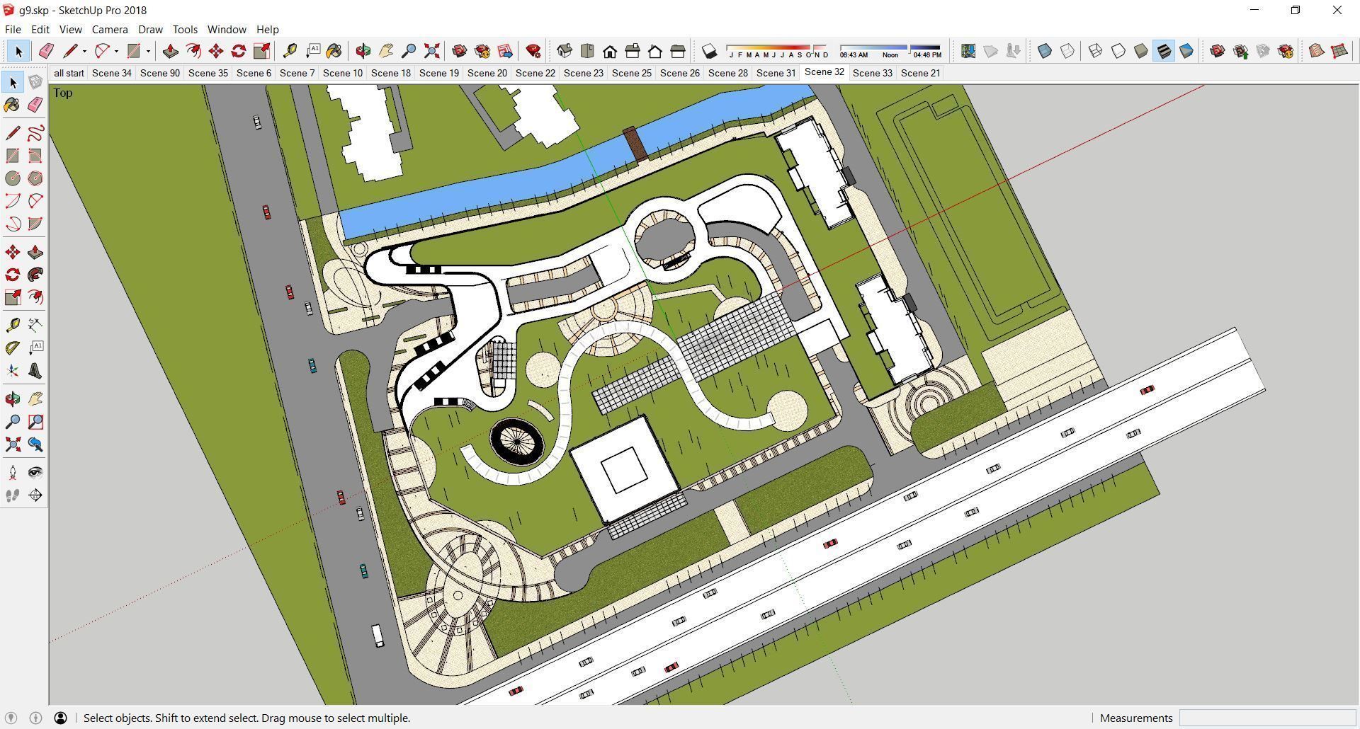Select the Push/Pull tool in top toolbar
The height and width of the screenshot is (729, 1360).
click(170, 51)
